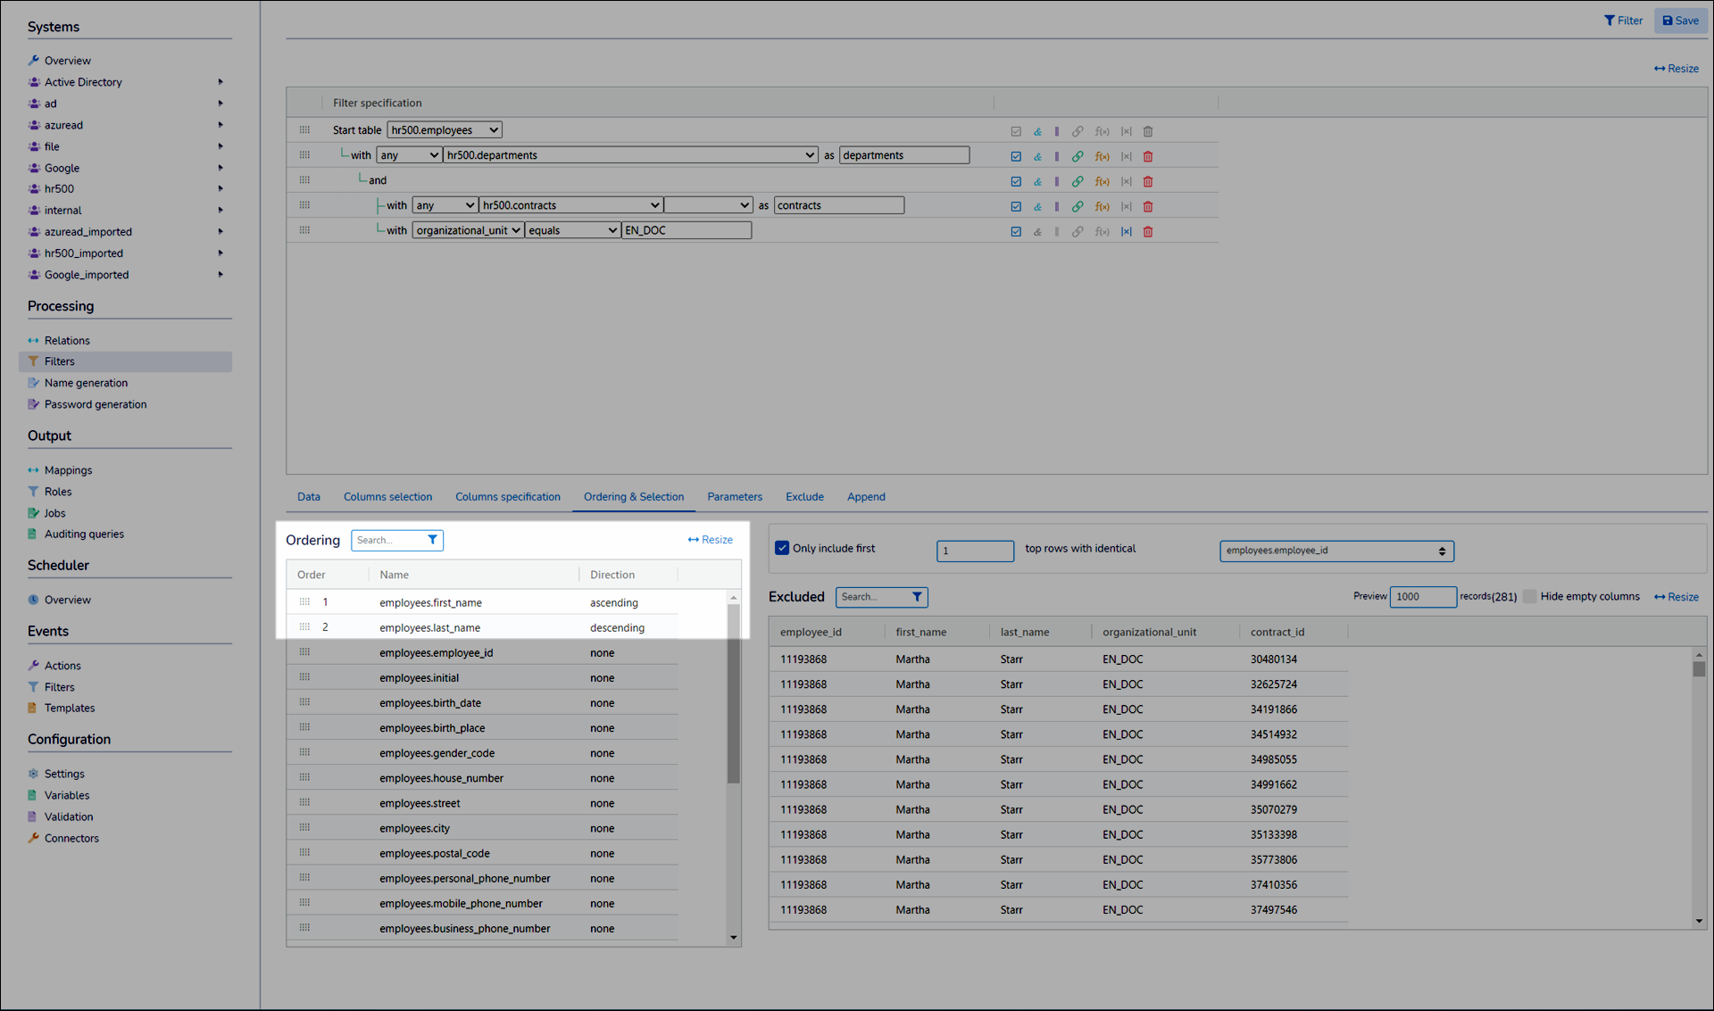Click the Preview records count field
1714x1011 pixels.
(1422, 596)
